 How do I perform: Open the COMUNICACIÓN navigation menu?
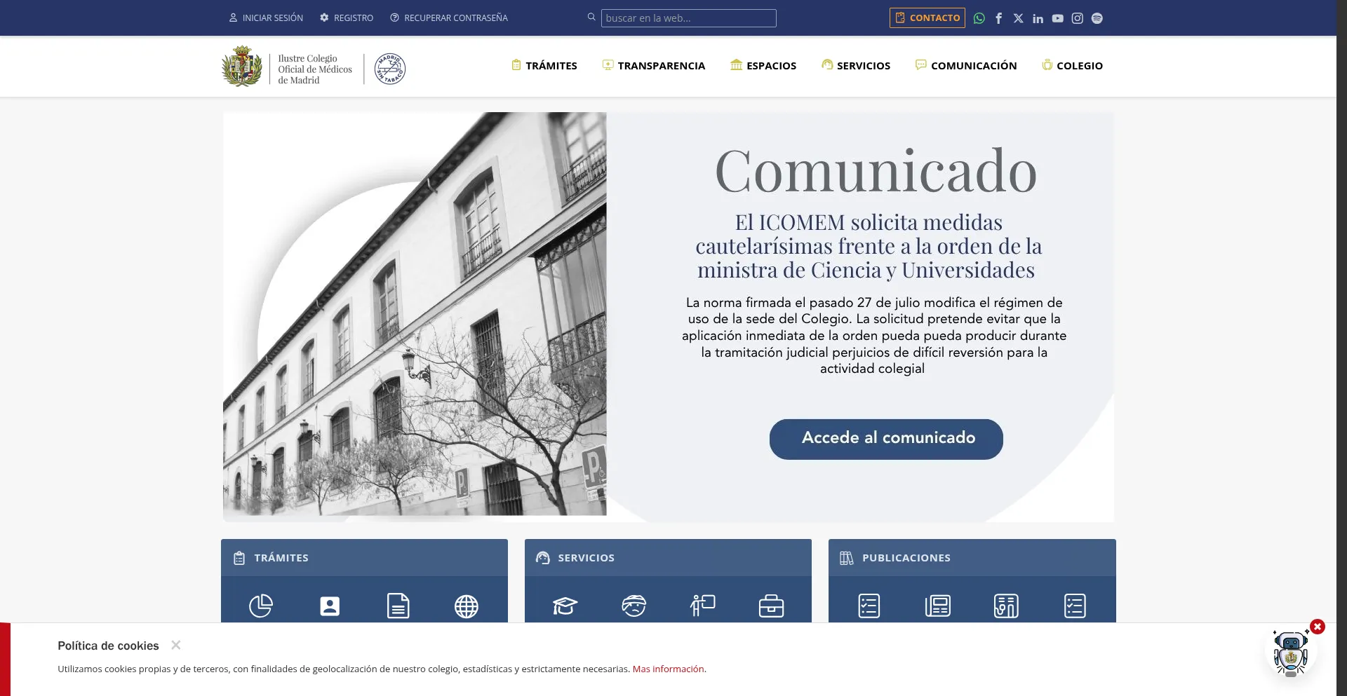(966, 65)
